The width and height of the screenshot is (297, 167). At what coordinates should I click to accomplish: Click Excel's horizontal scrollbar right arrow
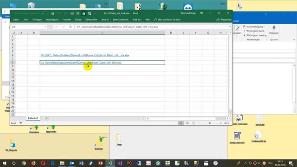[227, 119]
